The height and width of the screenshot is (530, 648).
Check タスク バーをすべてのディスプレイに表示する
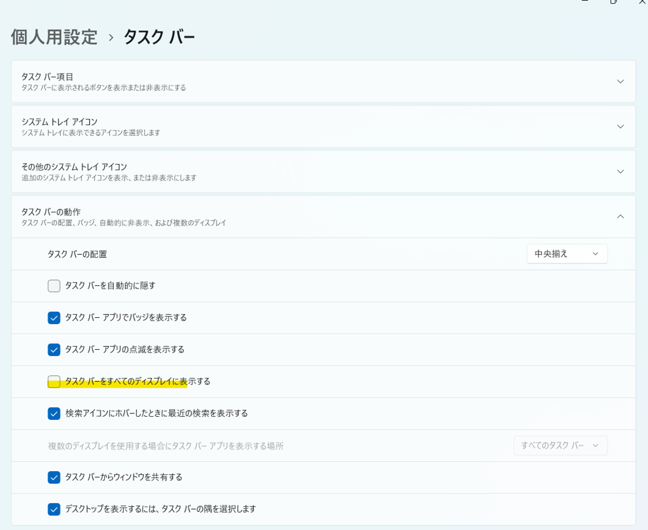point(54,382)
